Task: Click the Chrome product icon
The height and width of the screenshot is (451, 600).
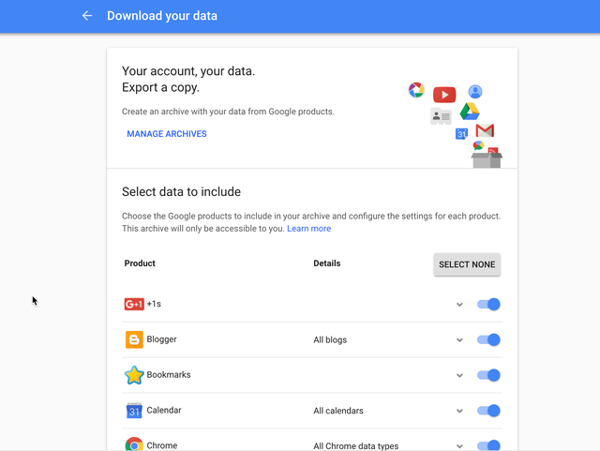Action: [x=134, y=444]
